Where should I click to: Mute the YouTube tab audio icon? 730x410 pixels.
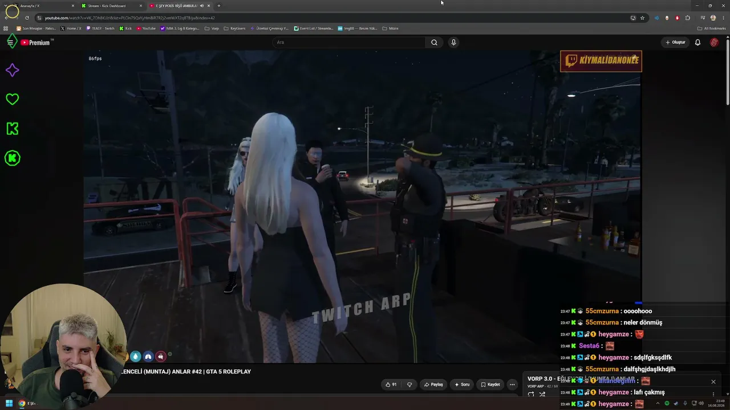[x=202, y=6]
